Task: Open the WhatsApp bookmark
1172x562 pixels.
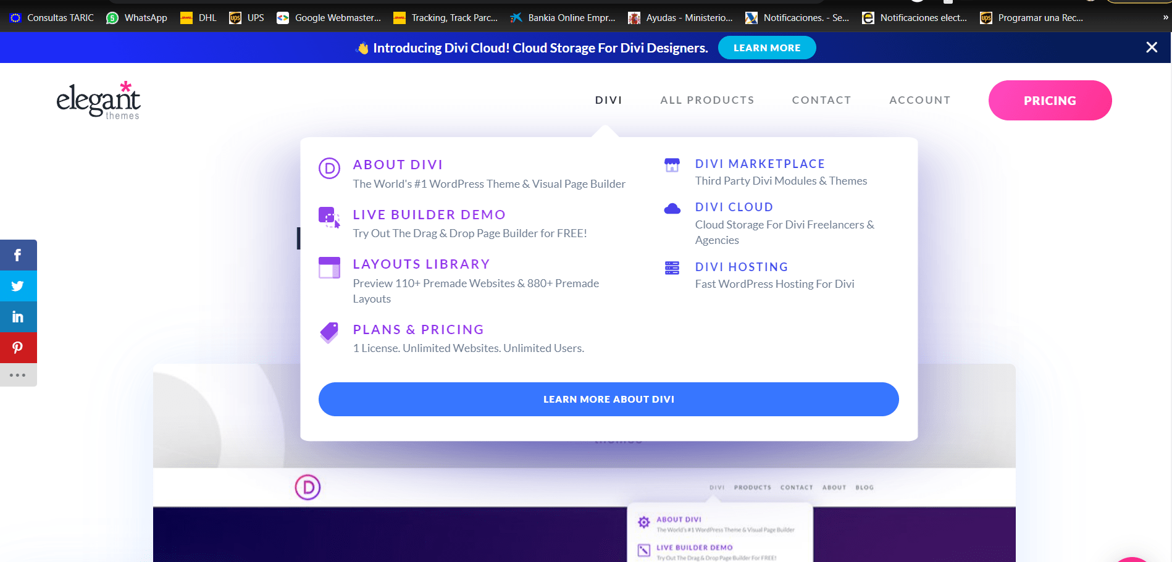Action: tap(136, 18)
